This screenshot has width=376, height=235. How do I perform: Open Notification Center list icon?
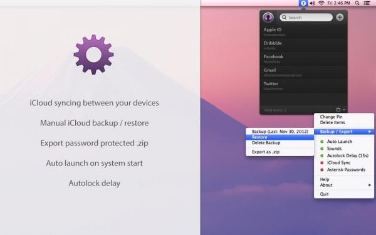pos(367,3)
